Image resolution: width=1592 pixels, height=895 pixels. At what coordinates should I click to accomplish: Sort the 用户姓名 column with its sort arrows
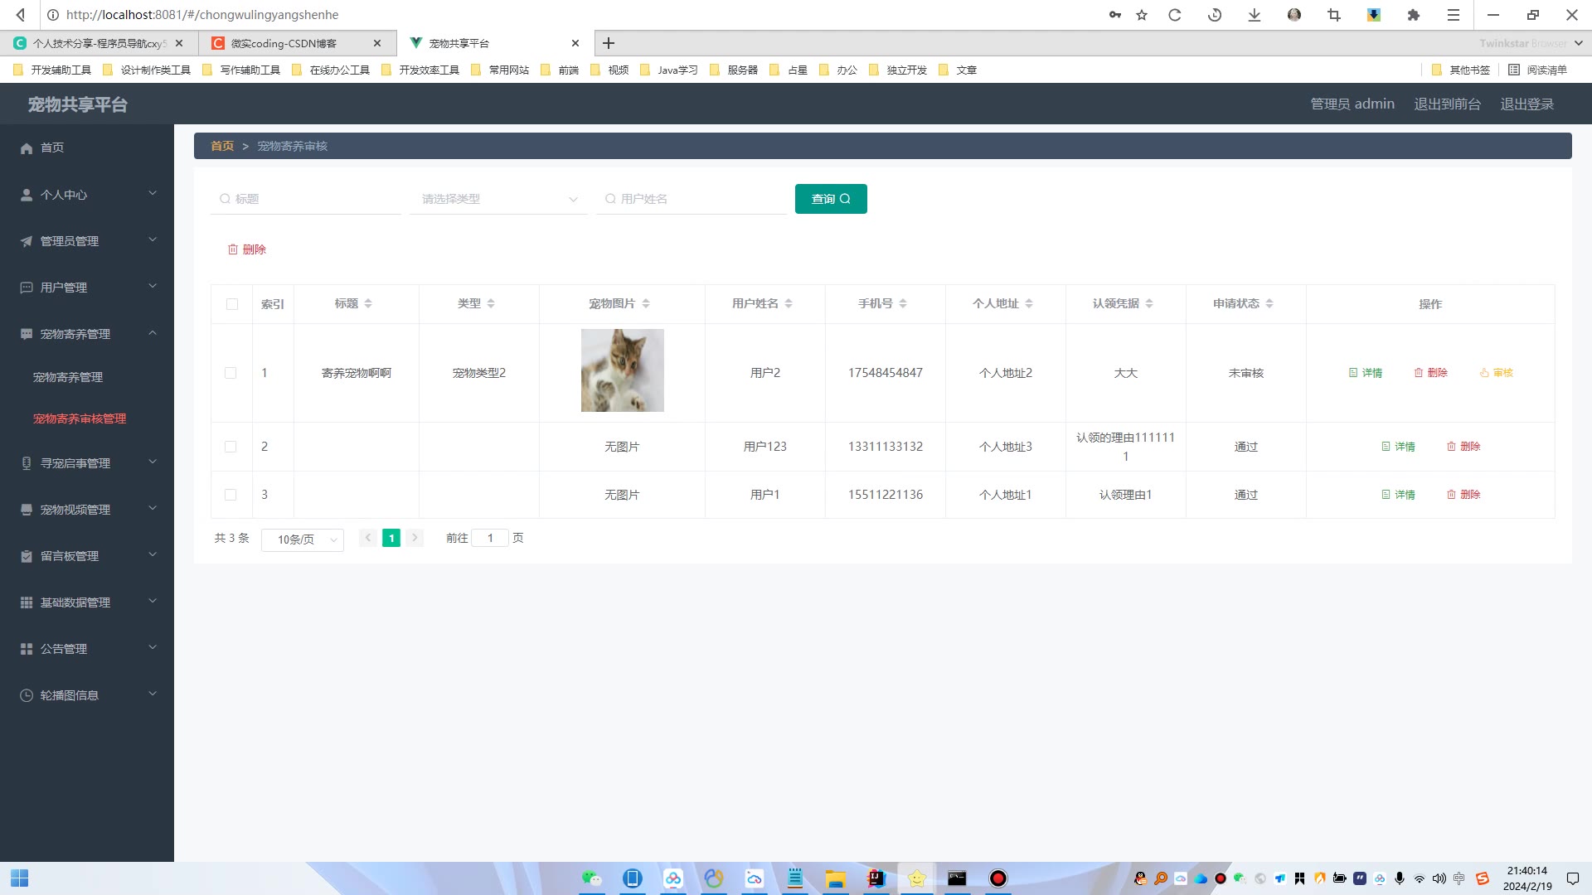pos(789,304)
